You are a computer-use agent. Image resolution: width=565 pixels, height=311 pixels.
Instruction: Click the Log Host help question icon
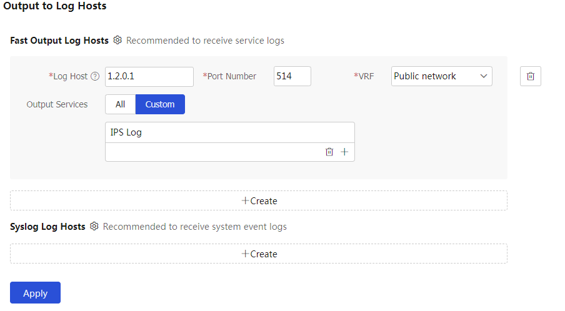(x=95, y=76)
